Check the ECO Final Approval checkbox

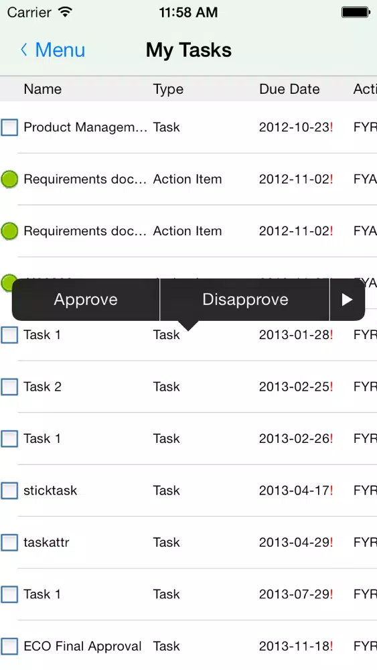[x=9, y=646]
